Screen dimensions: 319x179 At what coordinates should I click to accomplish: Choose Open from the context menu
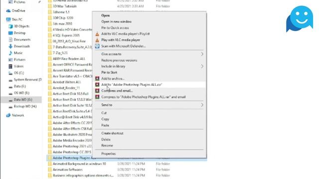(x=105, y=15)
